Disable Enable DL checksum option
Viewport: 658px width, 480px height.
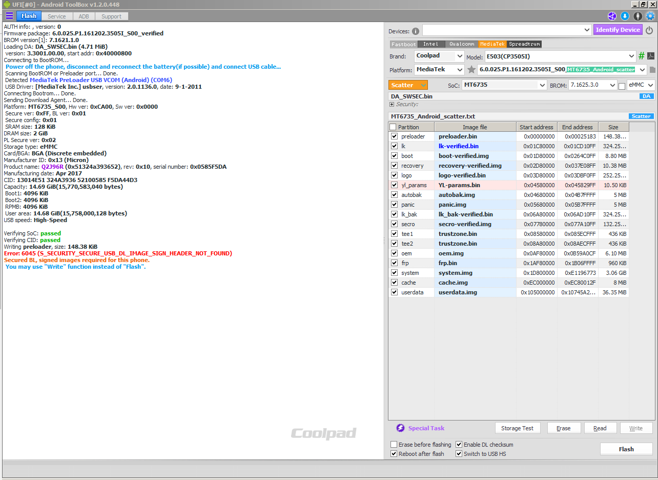click(x=459, y=445)
